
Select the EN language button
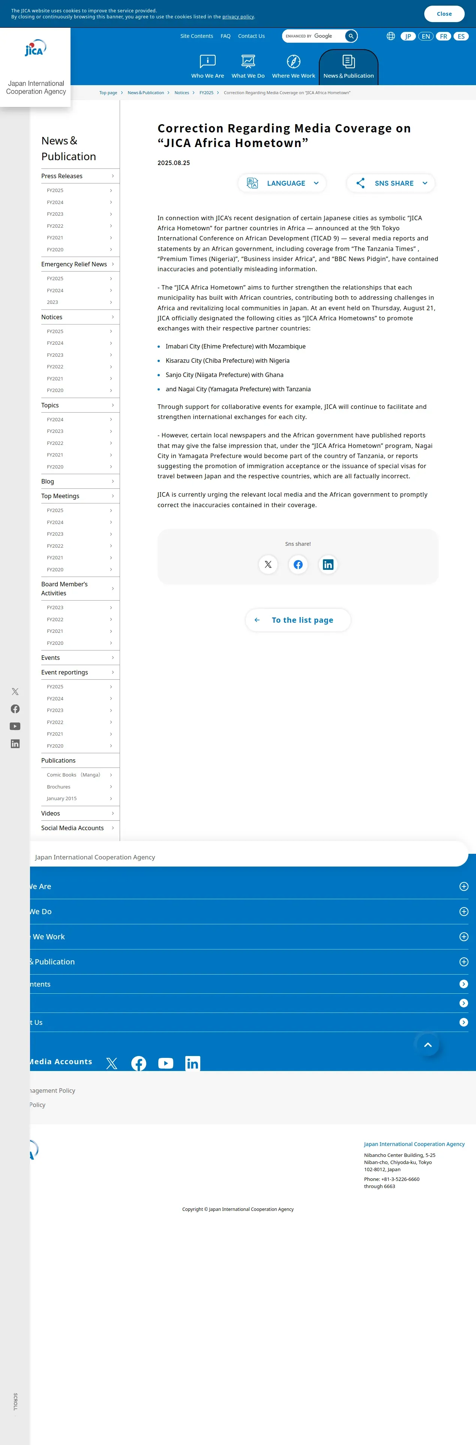pyautogui.click(x=426, y=36)
